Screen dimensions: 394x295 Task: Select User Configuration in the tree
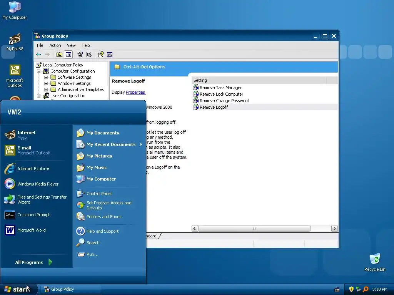coord(68,96)
